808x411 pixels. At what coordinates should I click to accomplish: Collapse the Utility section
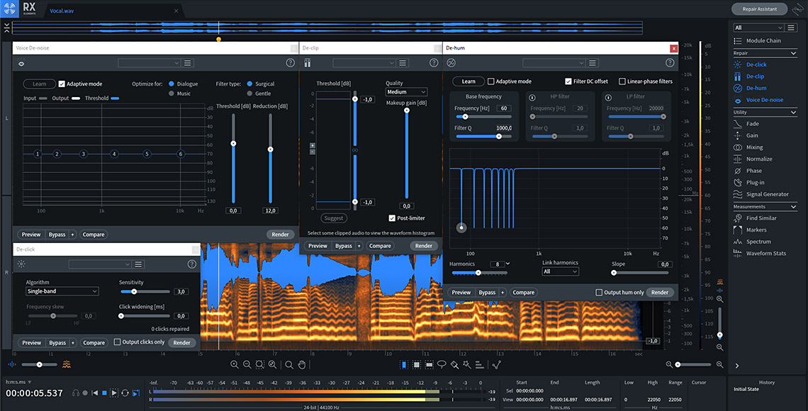(793, 112)
